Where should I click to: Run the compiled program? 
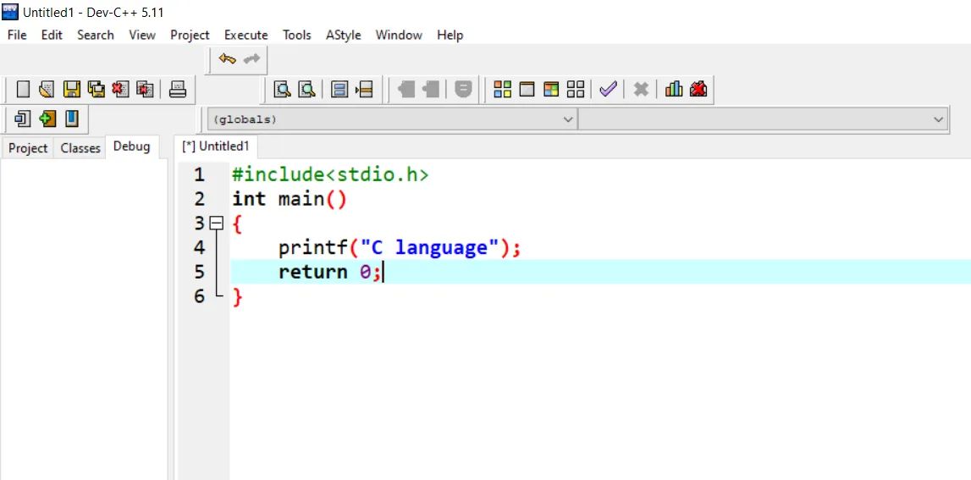coord(527,90)
